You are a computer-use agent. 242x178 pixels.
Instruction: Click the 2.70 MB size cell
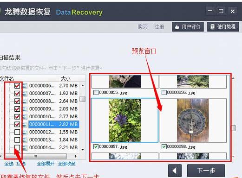tap(68, 86)
